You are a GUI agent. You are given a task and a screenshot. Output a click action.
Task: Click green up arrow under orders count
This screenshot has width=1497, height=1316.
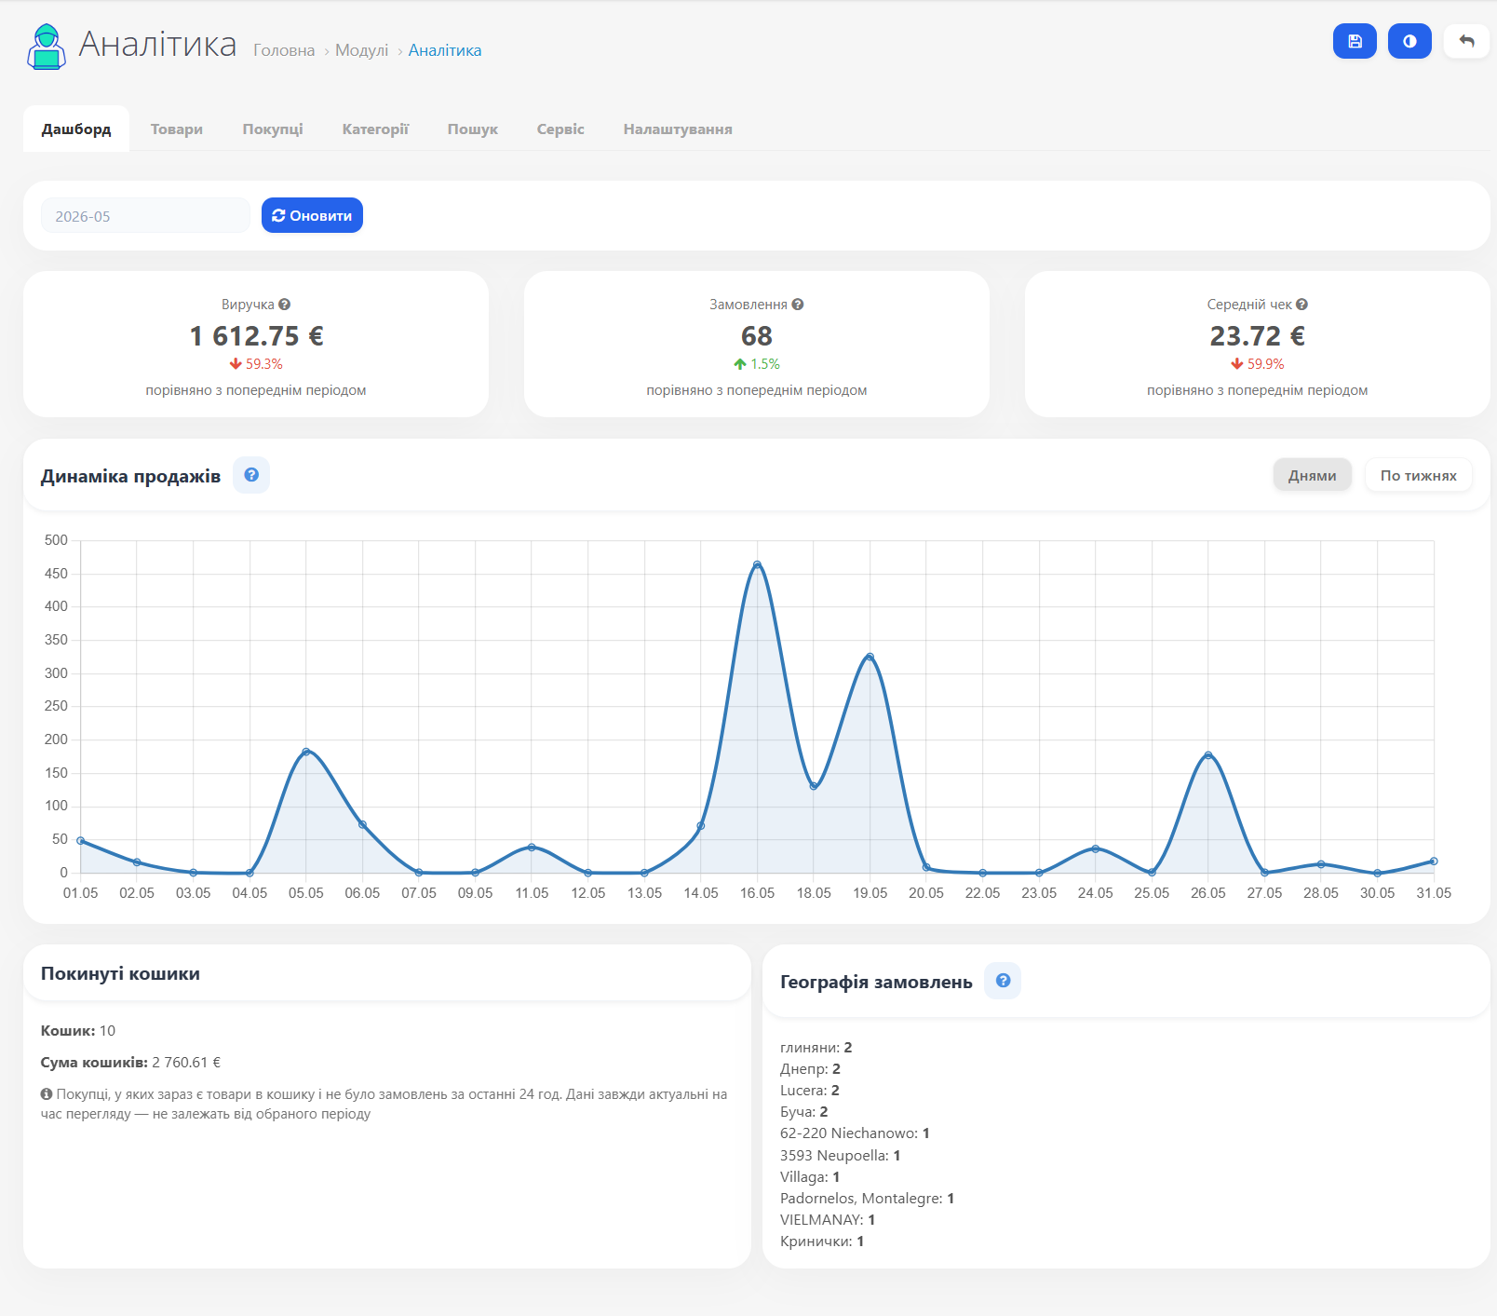740,364
